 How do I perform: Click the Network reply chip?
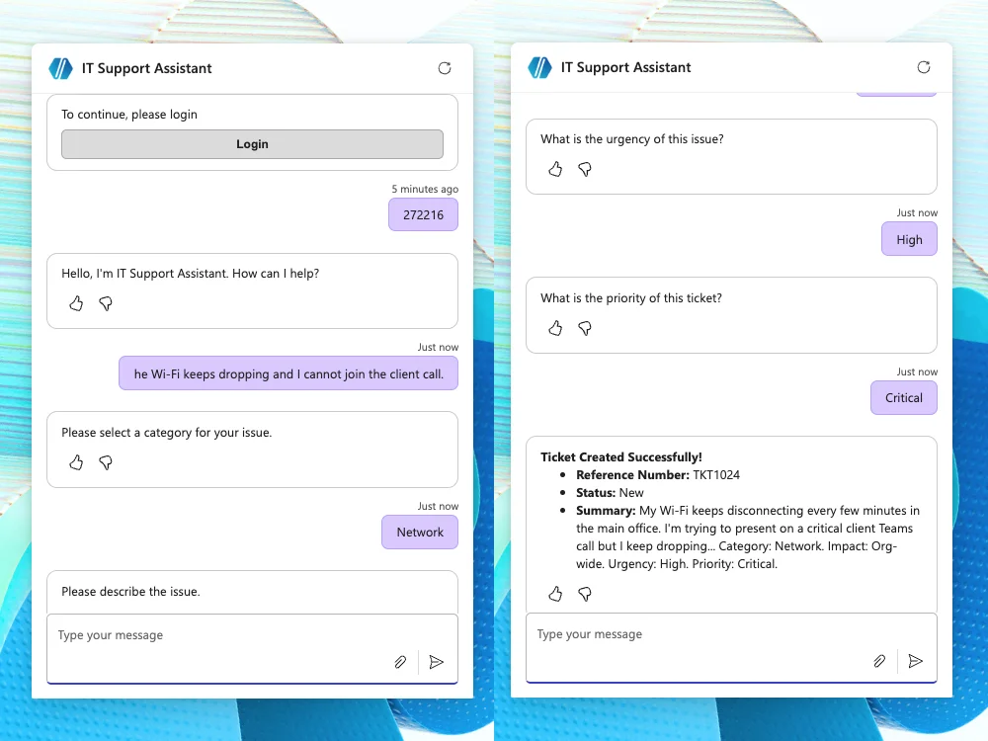[419, 532]
